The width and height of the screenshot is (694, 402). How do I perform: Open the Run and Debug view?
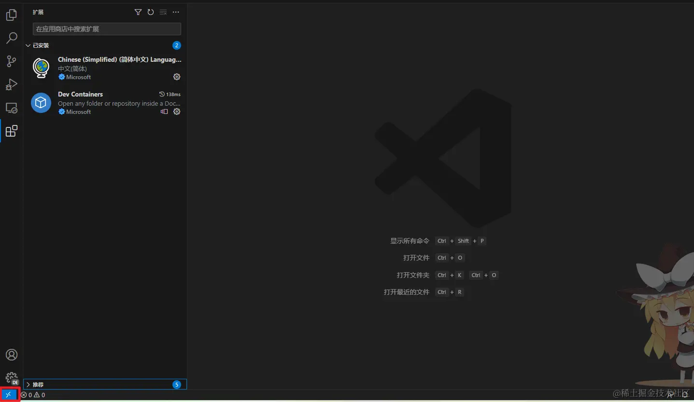tap(11, 84)
